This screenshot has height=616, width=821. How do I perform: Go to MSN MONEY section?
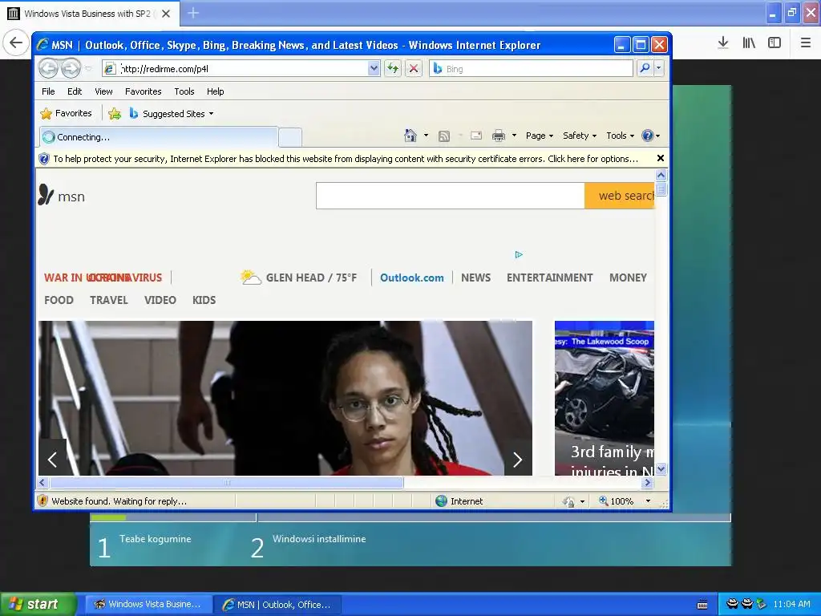[x=628, y=278]
